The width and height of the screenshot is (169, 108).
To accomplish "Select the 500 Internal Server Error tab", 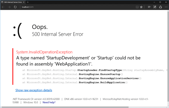I will [13, 2].
